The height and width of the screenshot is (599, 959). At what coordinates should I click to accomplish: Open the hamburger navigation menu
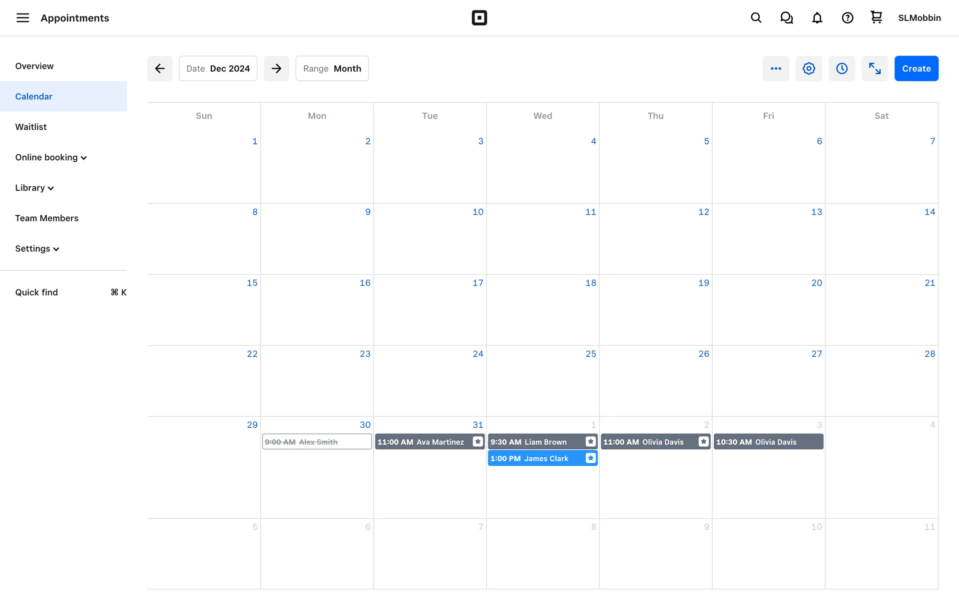pos(22,18)
